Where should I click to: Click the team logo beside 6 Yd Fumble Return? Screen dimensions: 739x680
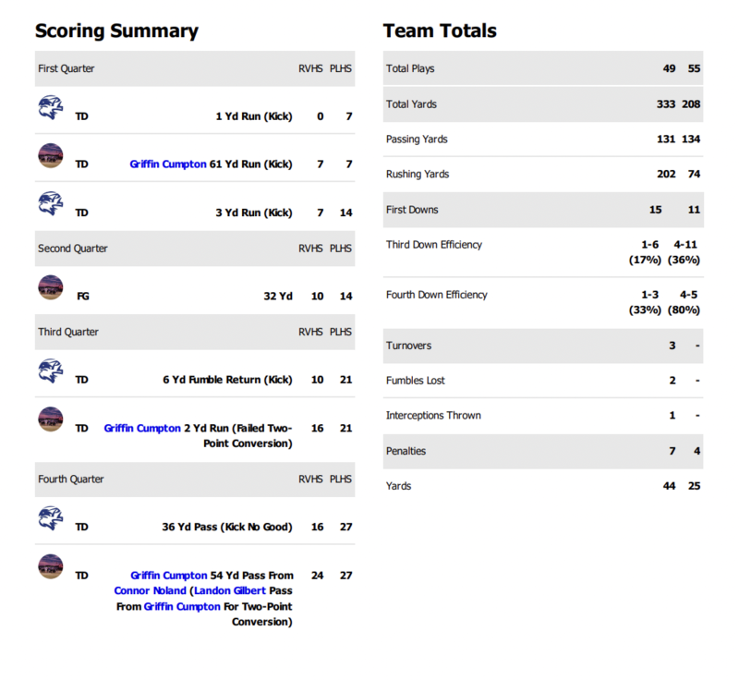tap(50, 370)
